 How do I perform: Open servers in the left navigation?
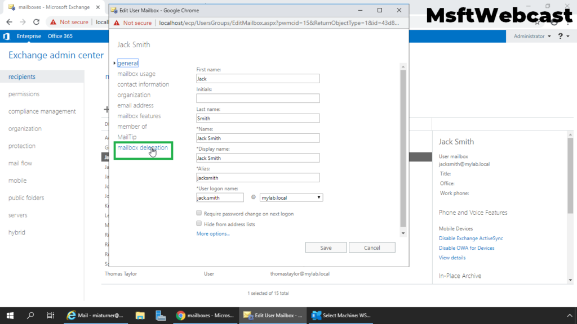[x=17, y=215]
